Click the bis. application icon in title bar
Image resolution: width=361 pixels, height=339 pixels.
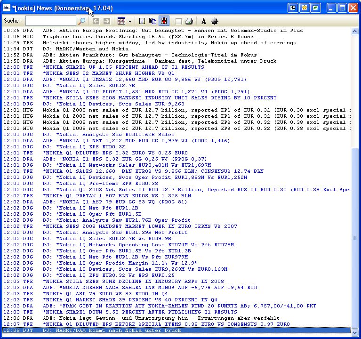tap(6, 8)
